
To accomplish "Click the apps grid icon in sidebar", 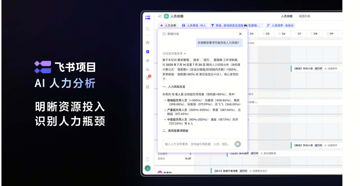I will [148, 87].
